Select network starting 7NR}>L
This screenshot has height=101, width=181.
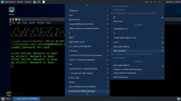[x=87, y=29]
